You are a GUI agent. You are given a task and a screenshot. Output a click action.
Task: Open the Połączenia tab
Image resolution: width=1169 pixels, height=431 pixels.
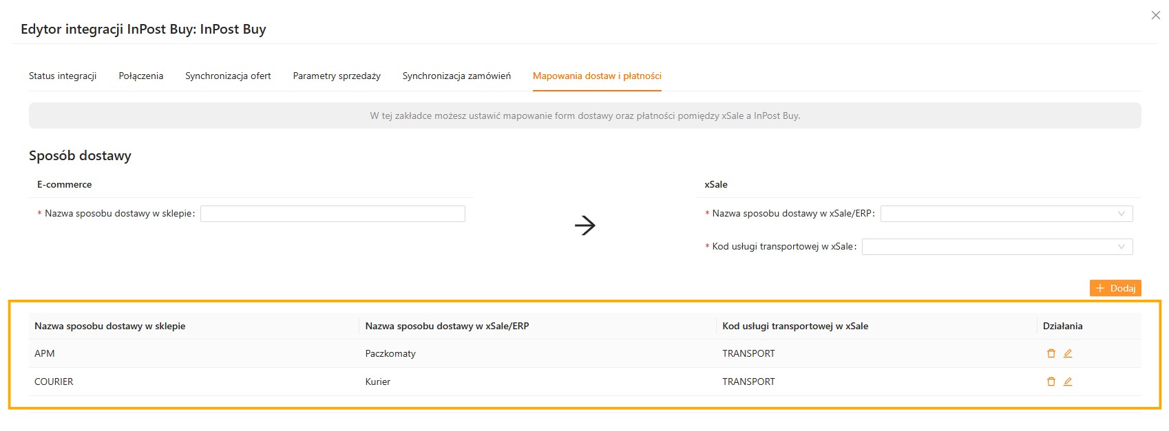click(141, 76)
